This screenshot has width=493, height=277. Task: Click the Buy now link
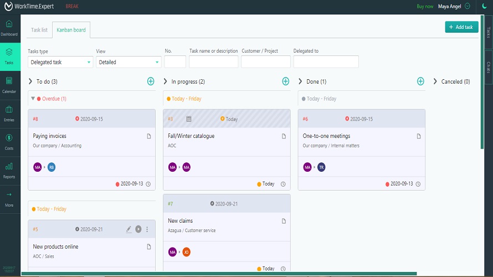coord(425,7)
